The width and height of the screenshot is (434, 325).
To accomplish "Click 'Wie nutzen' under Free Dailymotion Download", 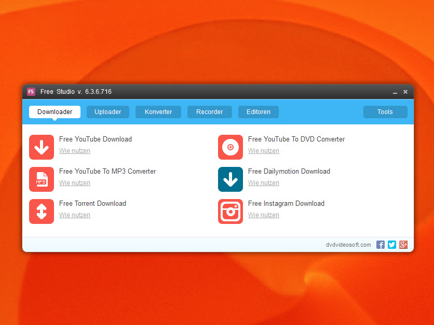I will pyautogui.click(x=264, y=182).
